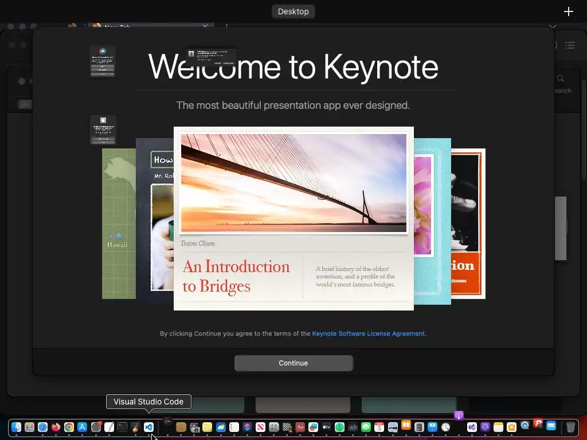Open the Keynote Software License Agreement link
The image size is (587, 440).
click(369, 333)
